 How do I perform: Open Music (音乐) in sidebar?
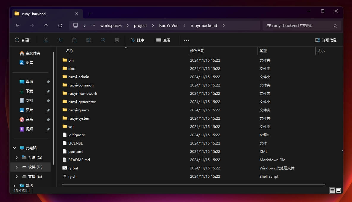coord(26,120)
